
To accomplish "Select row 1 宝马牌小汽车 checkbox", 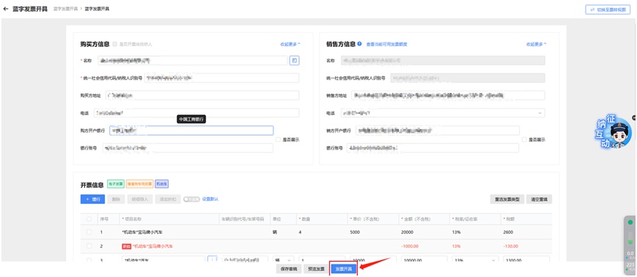I will tap(89, 232).
